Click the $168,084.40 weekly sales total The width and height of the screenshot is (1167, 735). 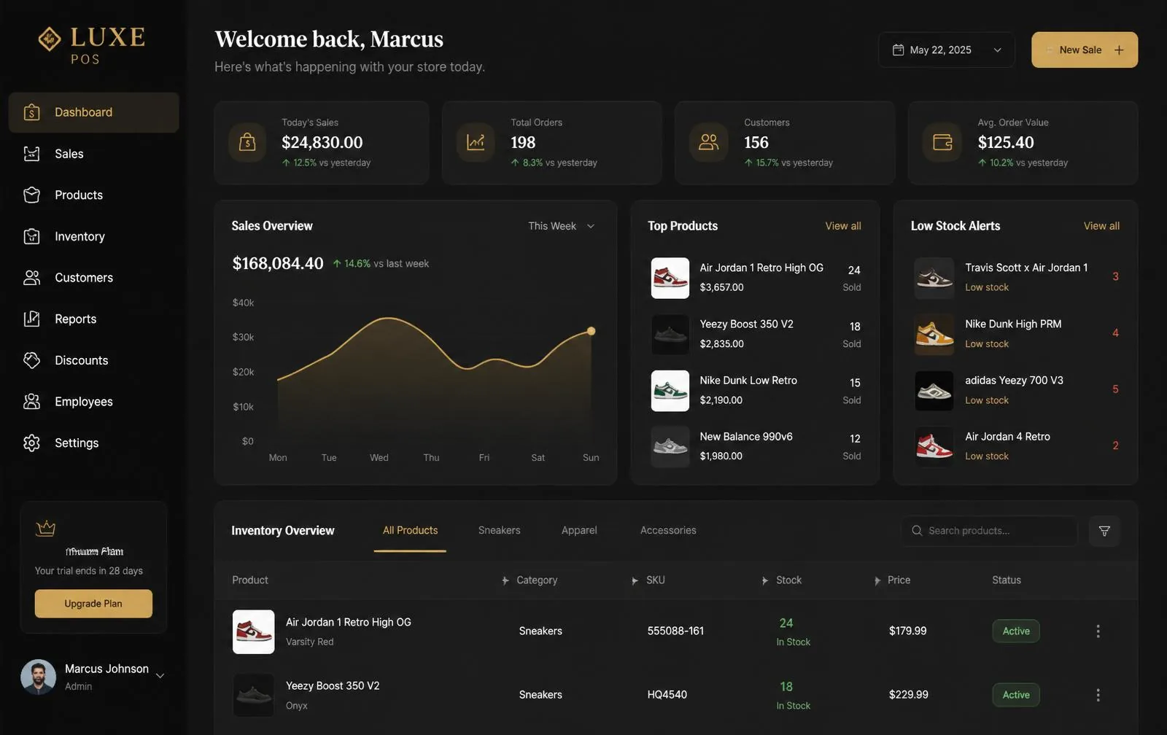pyautogui.click(x=278, y=263)
